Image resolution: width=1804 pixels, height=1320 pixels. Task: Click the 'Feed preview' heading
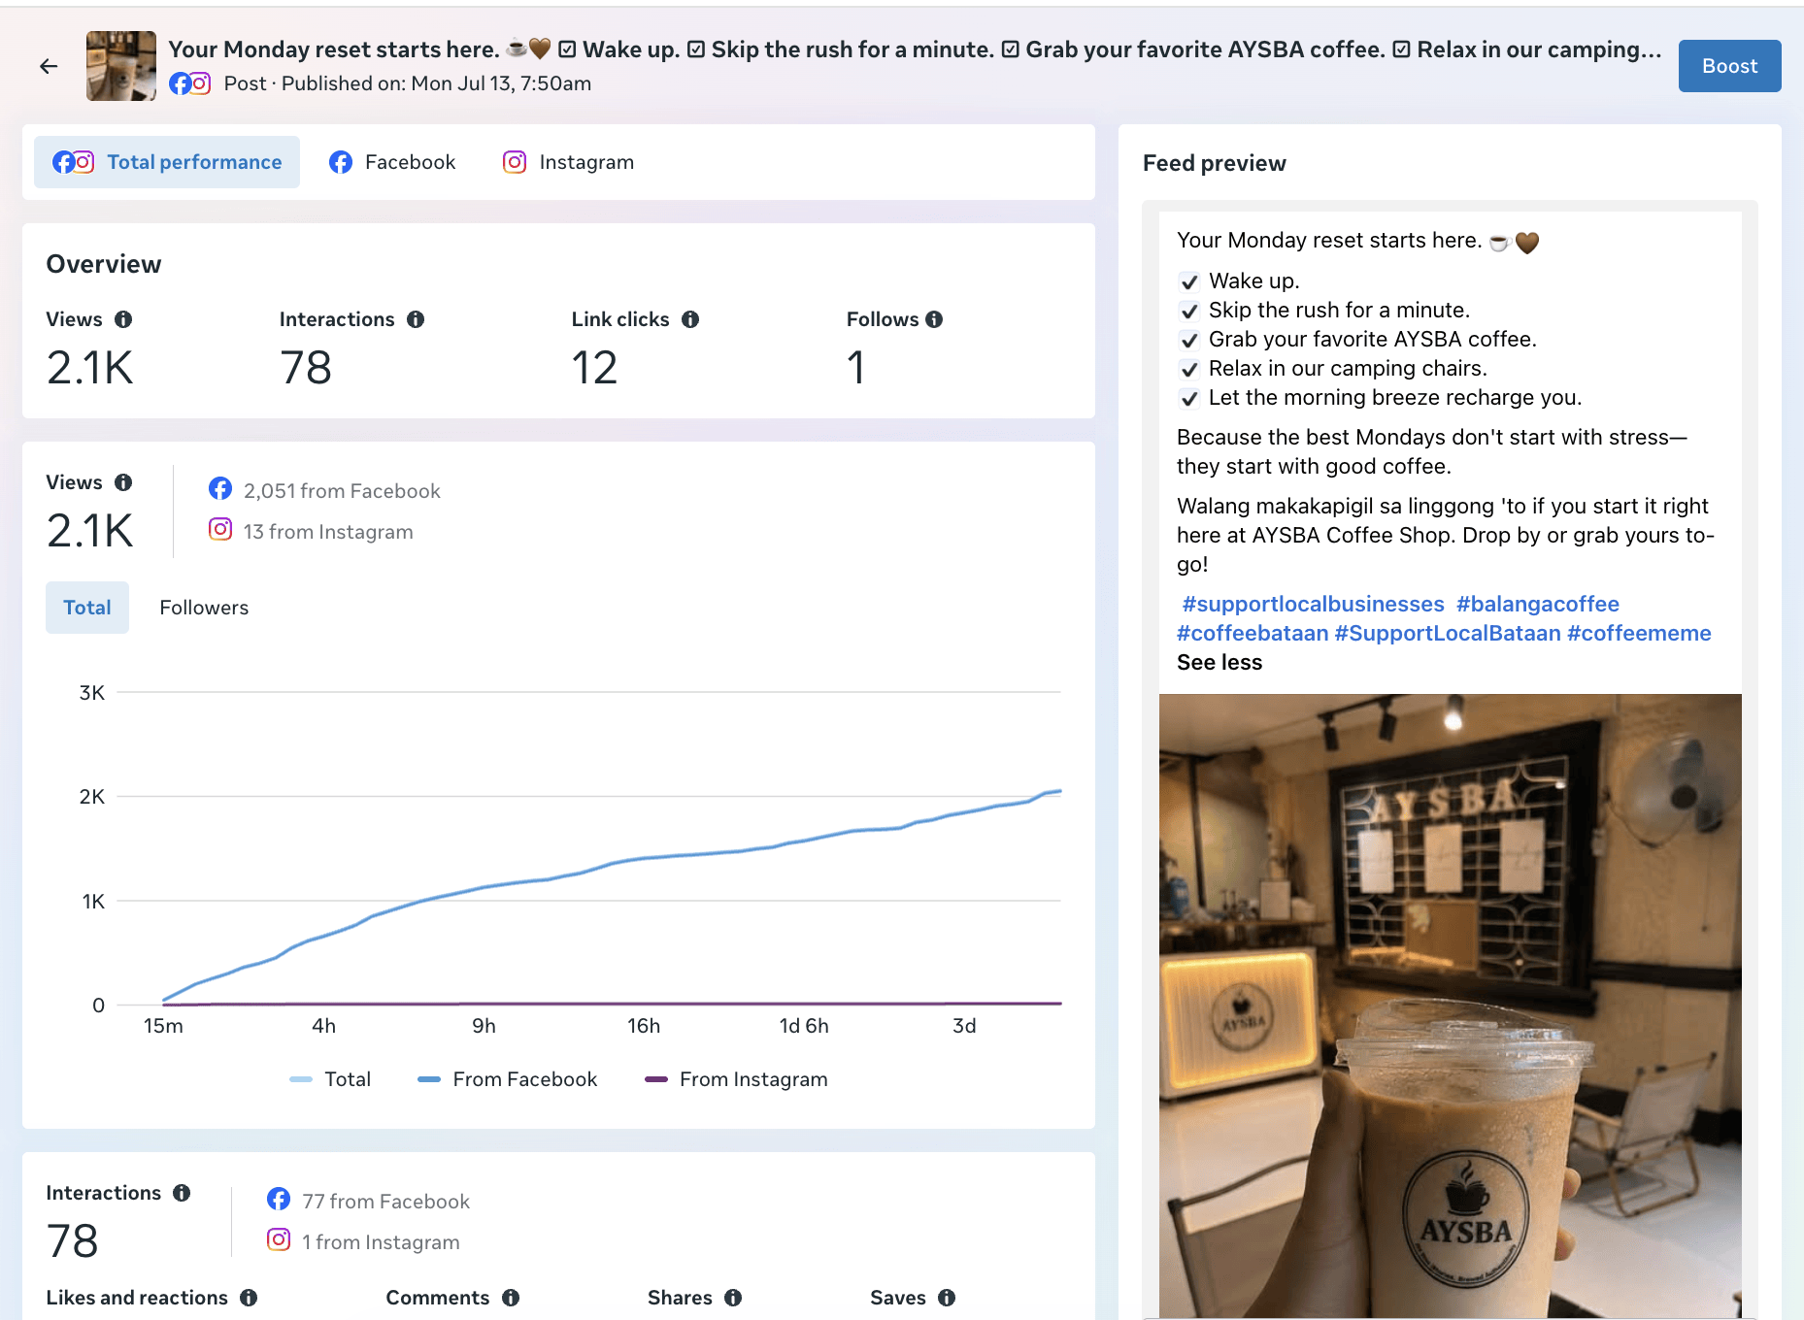click(1215, 163)
